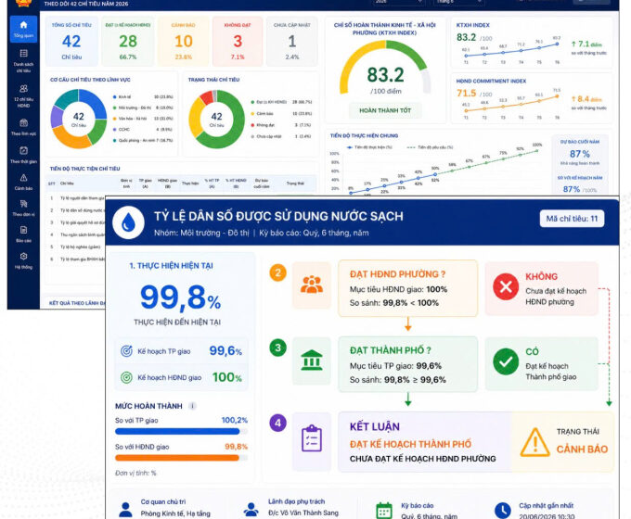Open Hệ thống gear icon
This screenshot has width=631, height=519.
[23, 256]
